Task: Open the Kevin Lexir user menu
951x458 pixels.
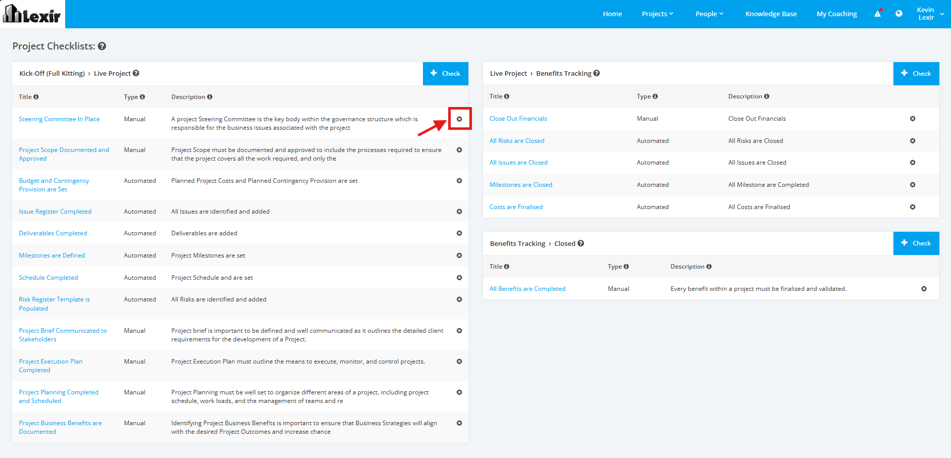Action: point(930,14)
